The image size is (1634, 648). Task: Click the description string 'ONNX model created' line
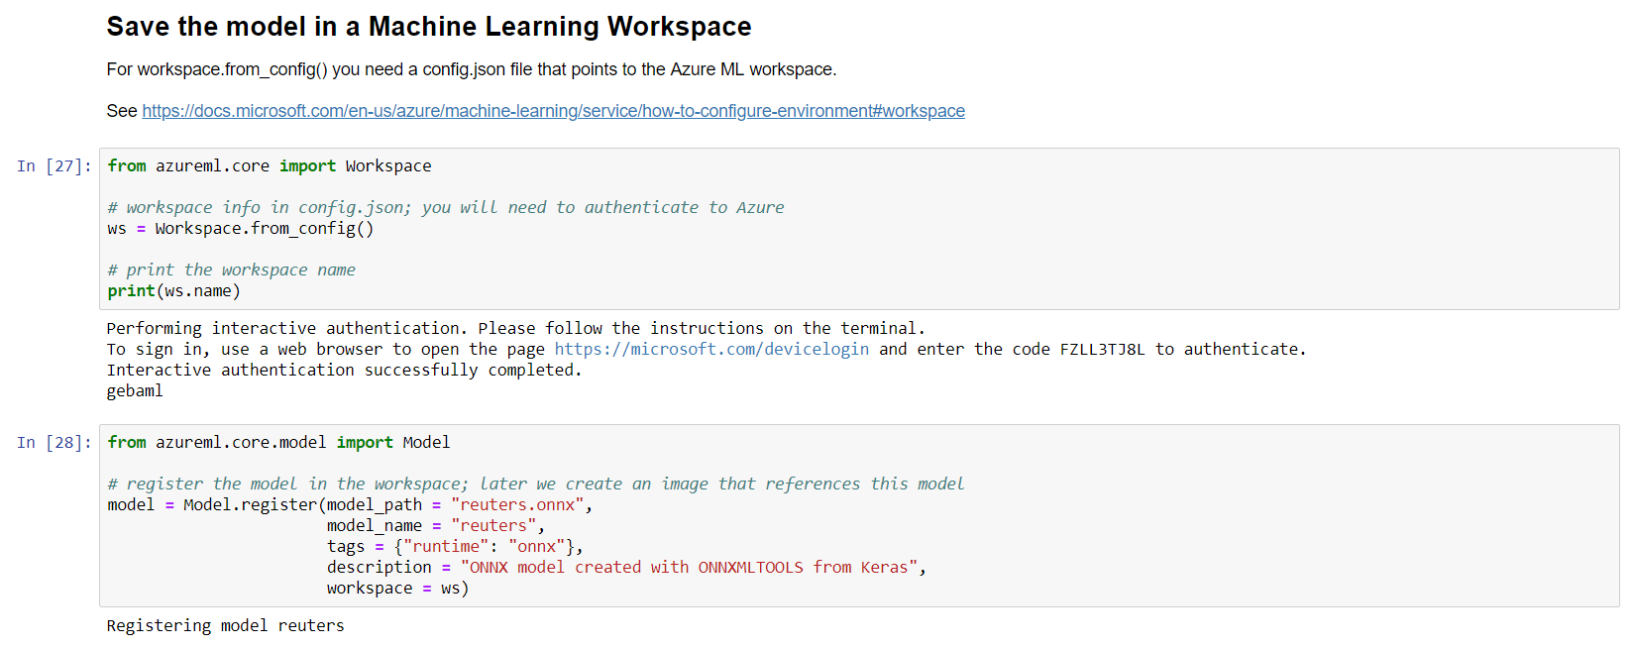pos(626,568)
